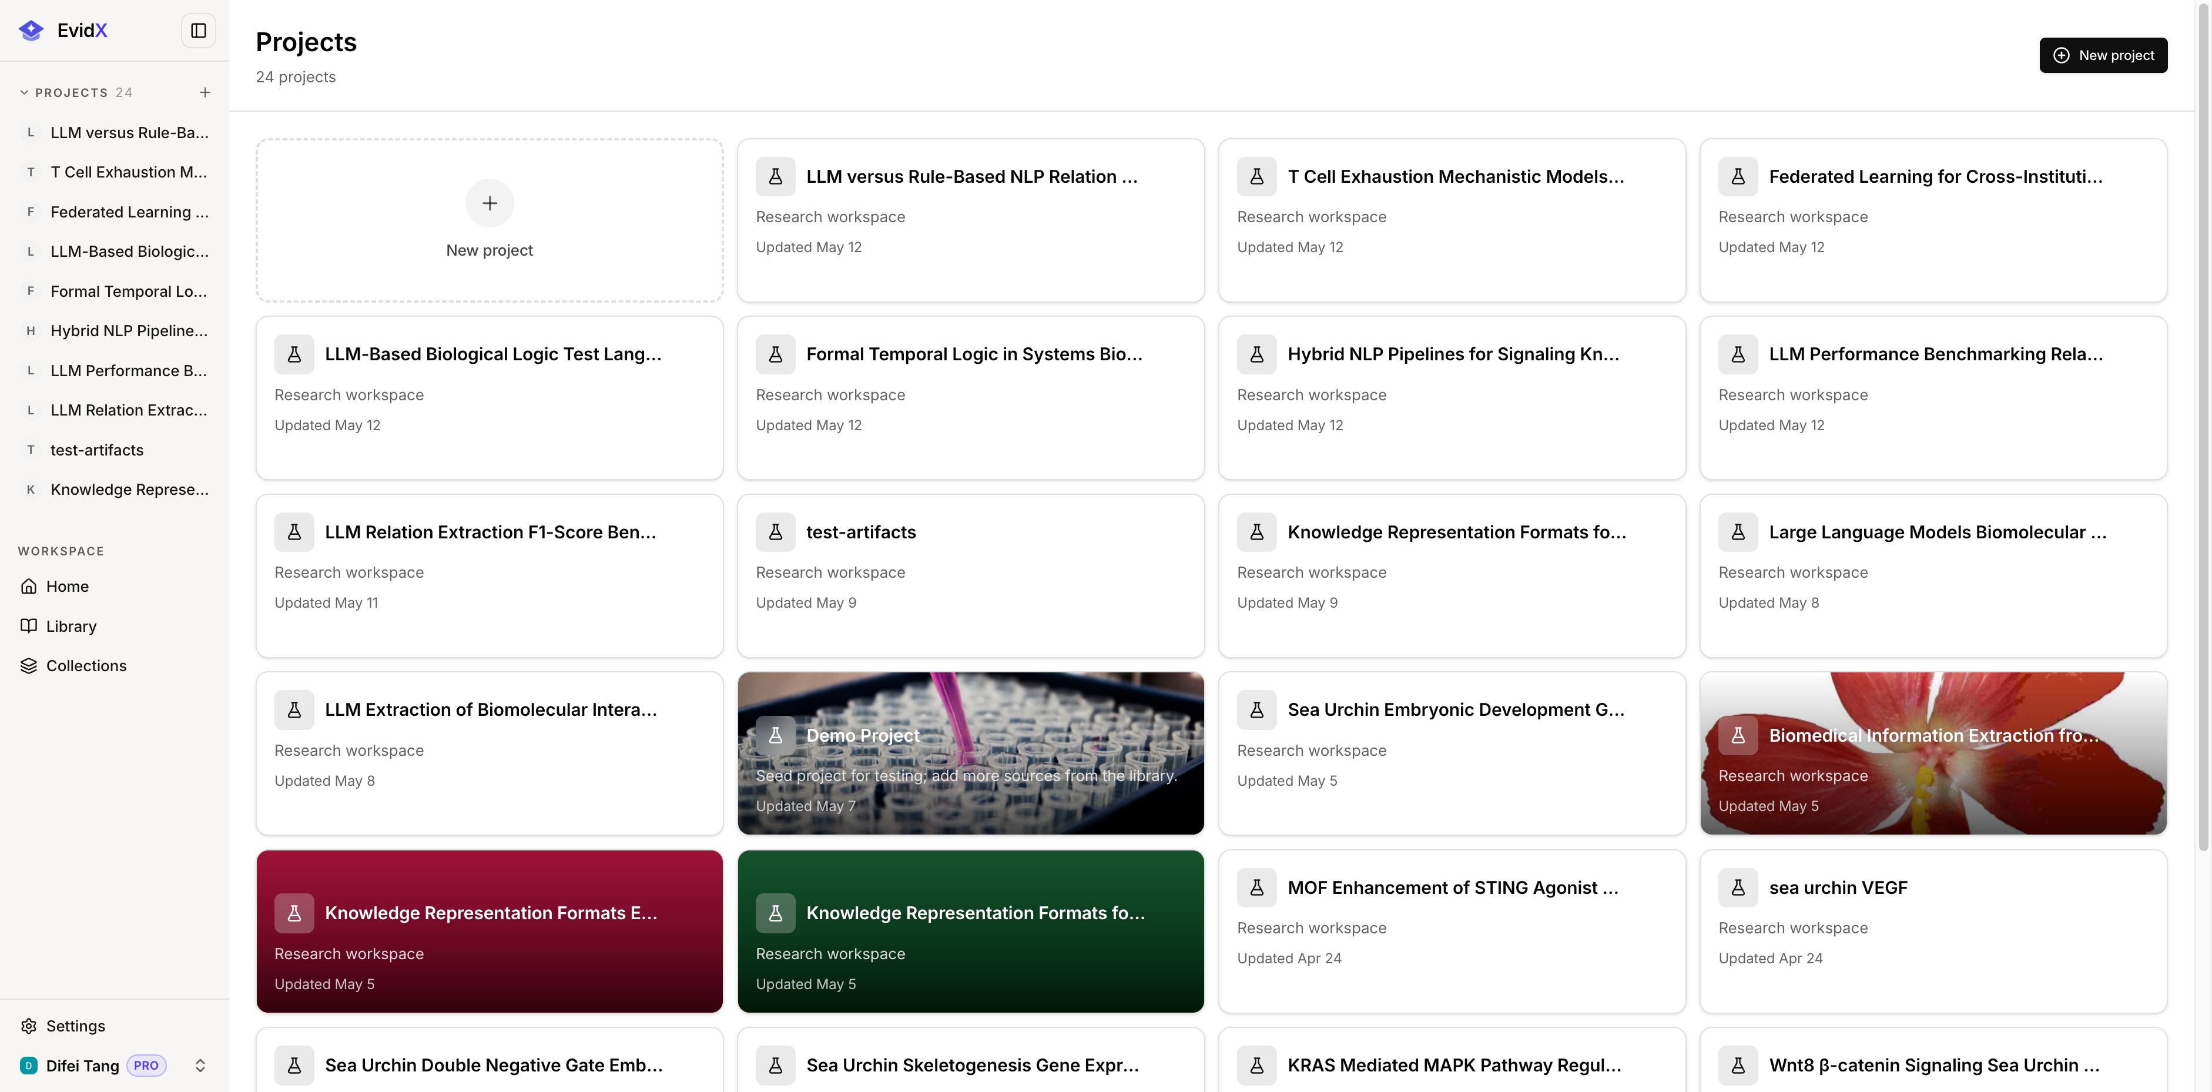Click flask icon on MOF Enhancement card
The image size is (2212, 1092).
[x=1256, y=887]
